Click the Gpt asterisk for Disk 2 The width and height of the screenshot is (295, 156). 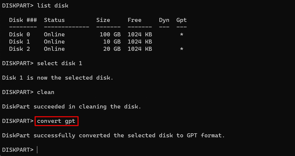[x=182, y=49]
